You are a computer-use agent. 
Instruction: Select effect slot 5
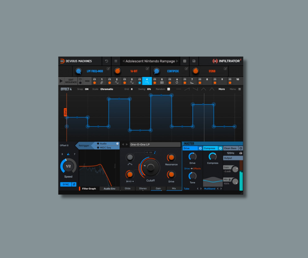click(x=162, y=81)
